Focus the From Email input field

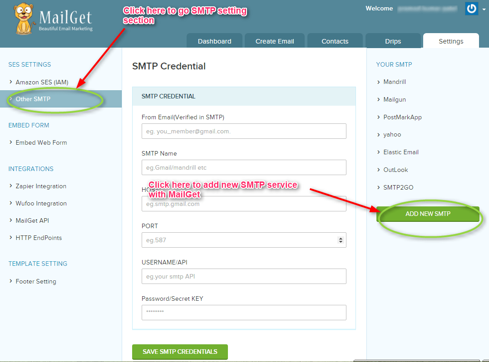pos(244,131)
